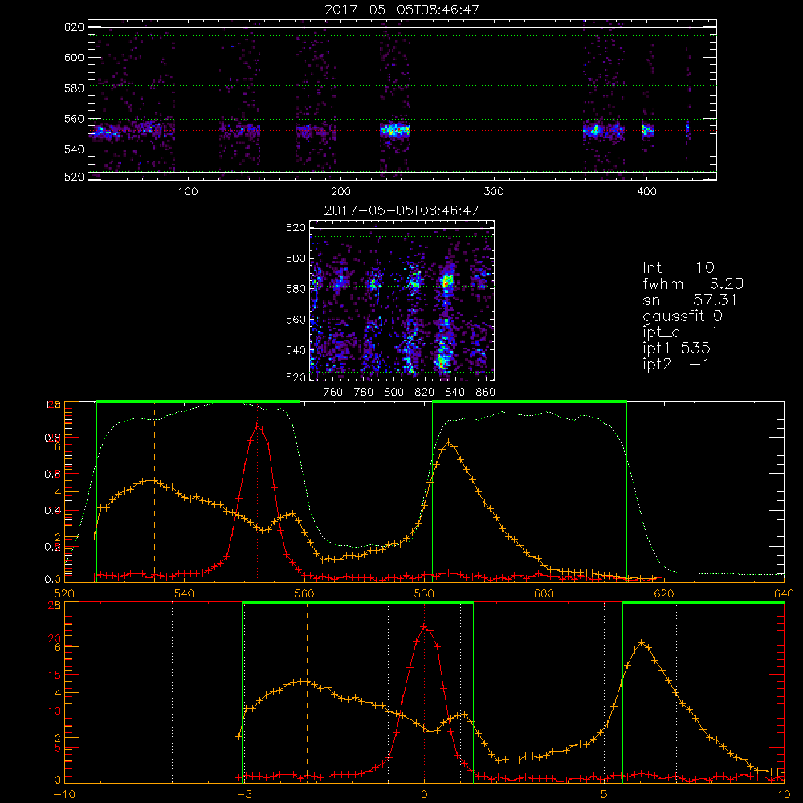803x803 pixels.
Task: Click the red peak at 0 in bottom plot
Action: 424,626
